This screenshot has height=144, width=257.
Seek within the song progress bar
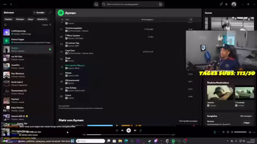click(x=128, y=135)
